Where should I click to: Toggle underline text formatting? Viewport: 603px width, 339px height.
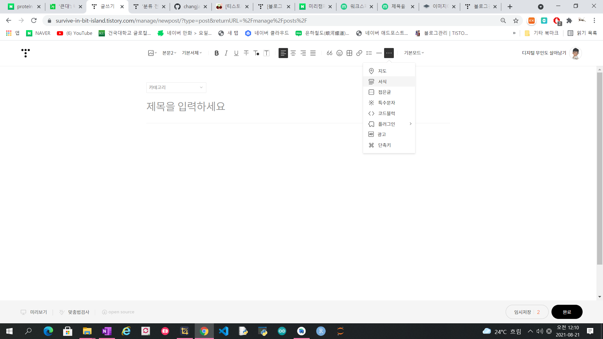click(x=236, y=53)
